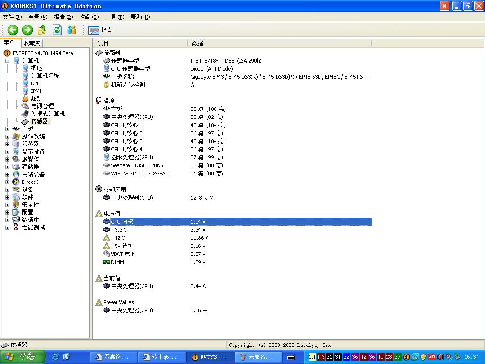This screenshot has width=485, height=364.
Task: Expand the 服务器 tree node
Action: [8, 144]
